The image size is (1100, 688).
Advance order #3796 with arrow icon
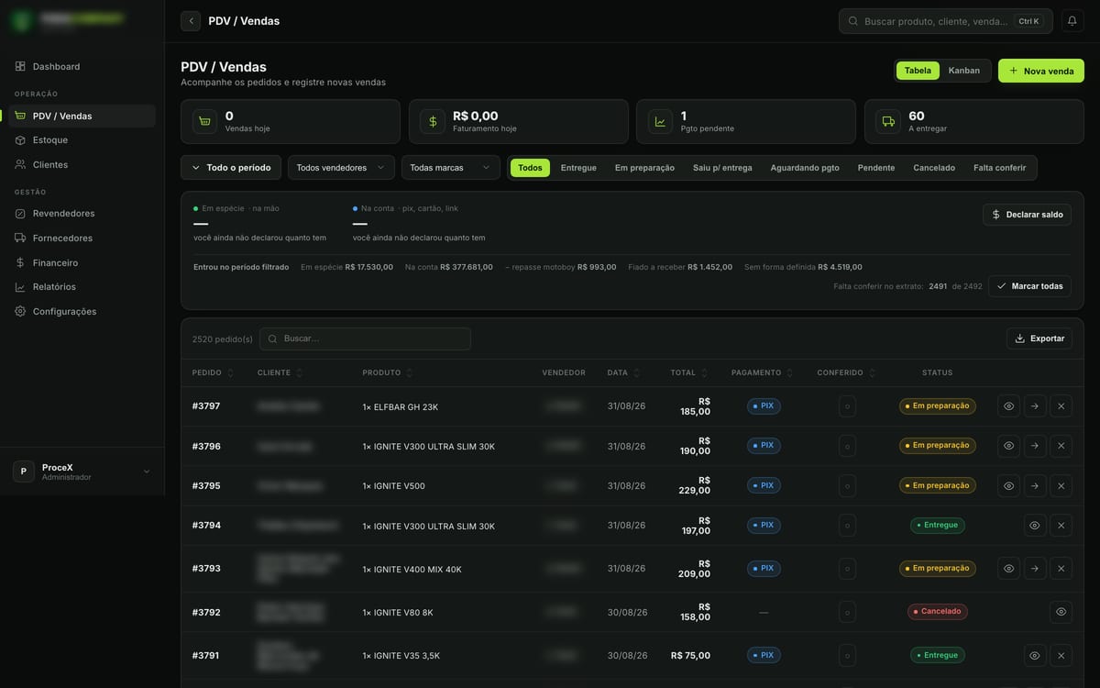pyautogui.click(x=1035, y=446)
